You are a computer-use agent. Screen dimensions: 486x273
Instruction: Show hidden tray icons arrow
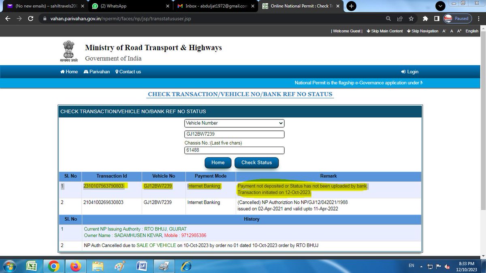[421, 266]
